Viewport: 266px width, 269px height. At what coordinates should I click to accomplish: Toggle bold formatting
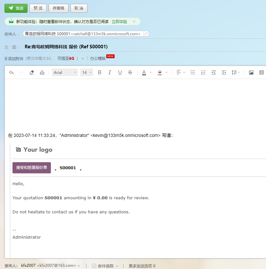(x=100, y=73)
